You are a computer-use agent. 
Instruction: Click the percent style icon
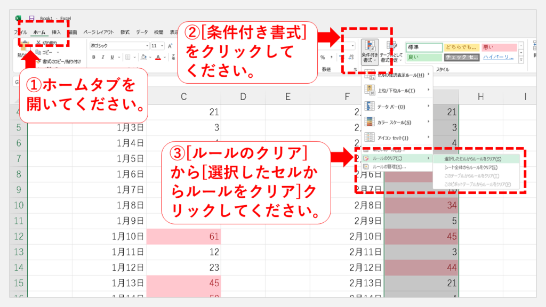point(323,58)
